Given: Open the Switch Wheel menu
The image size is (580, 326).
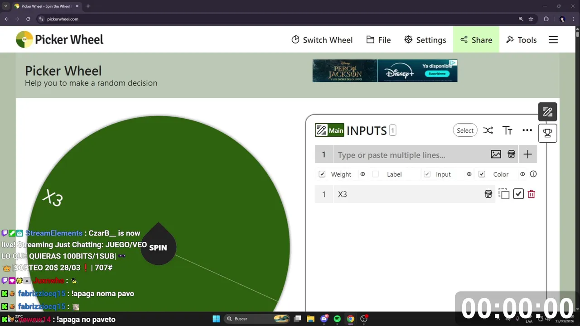Looking at the screenshot, I should [x=322, y=40].
